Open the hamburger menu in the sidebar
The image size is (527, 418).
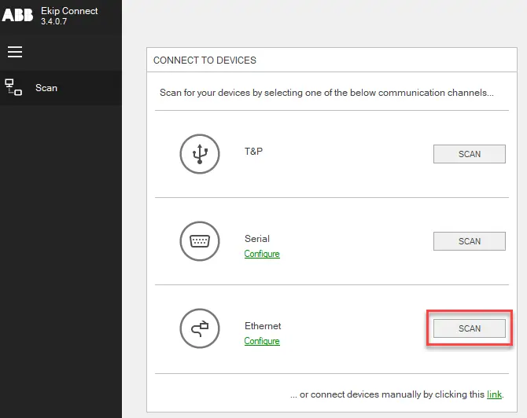pos(14,52)
